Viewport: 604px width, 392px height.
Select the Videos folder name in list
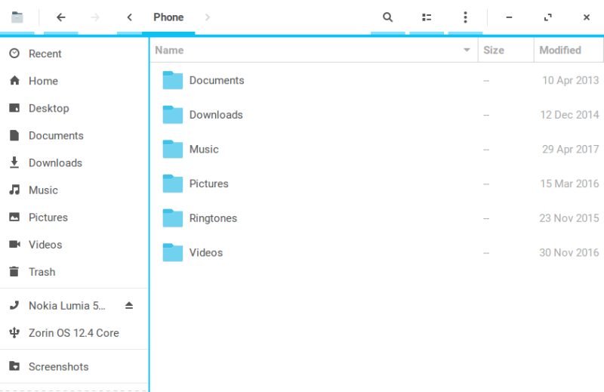tap(206, 253)
